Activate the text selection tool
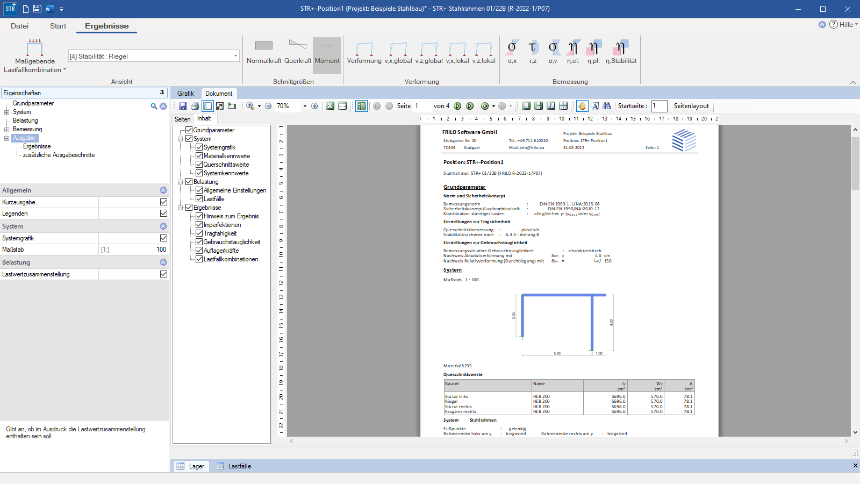860x484 pixels. coord(595,106)
